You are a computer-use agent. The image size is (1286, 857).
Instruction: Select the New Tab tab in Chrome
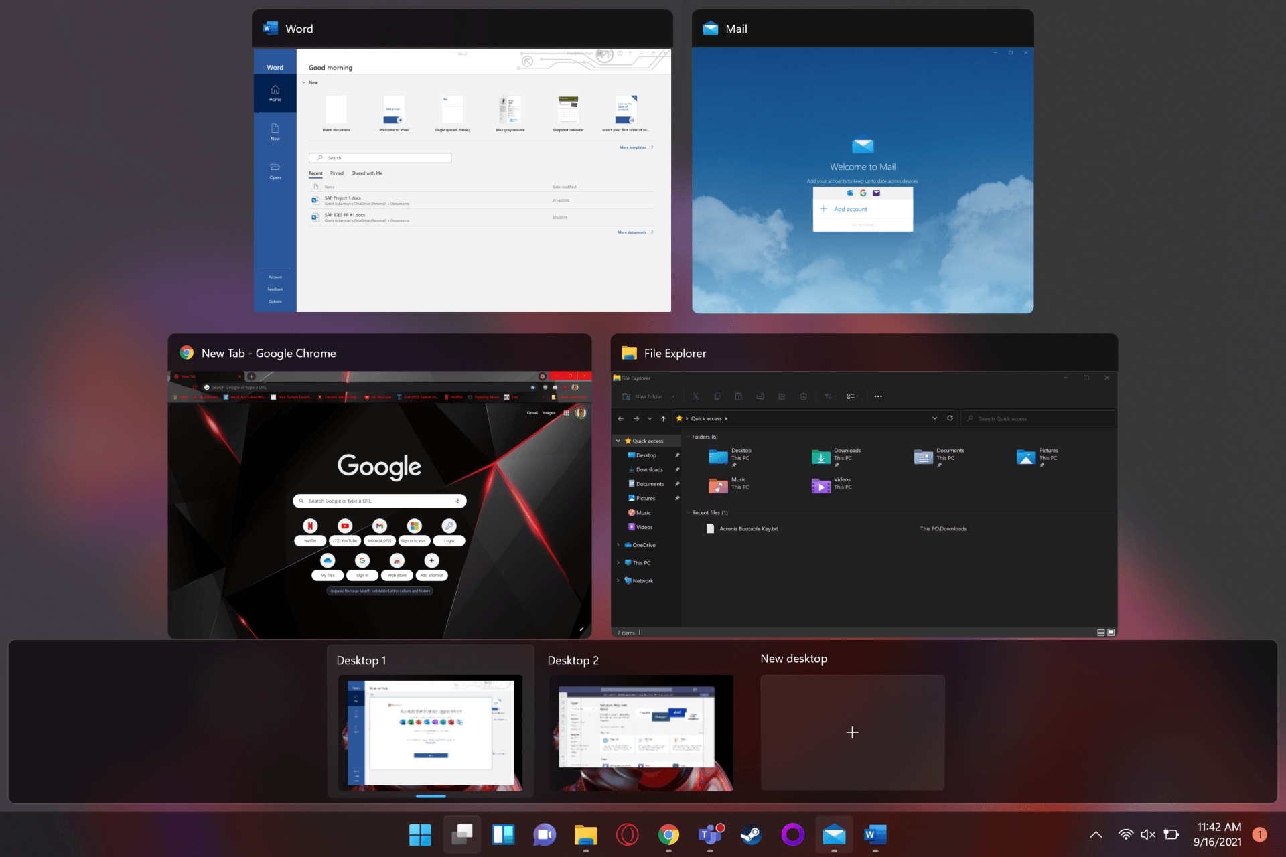click(x=206, y=376)
